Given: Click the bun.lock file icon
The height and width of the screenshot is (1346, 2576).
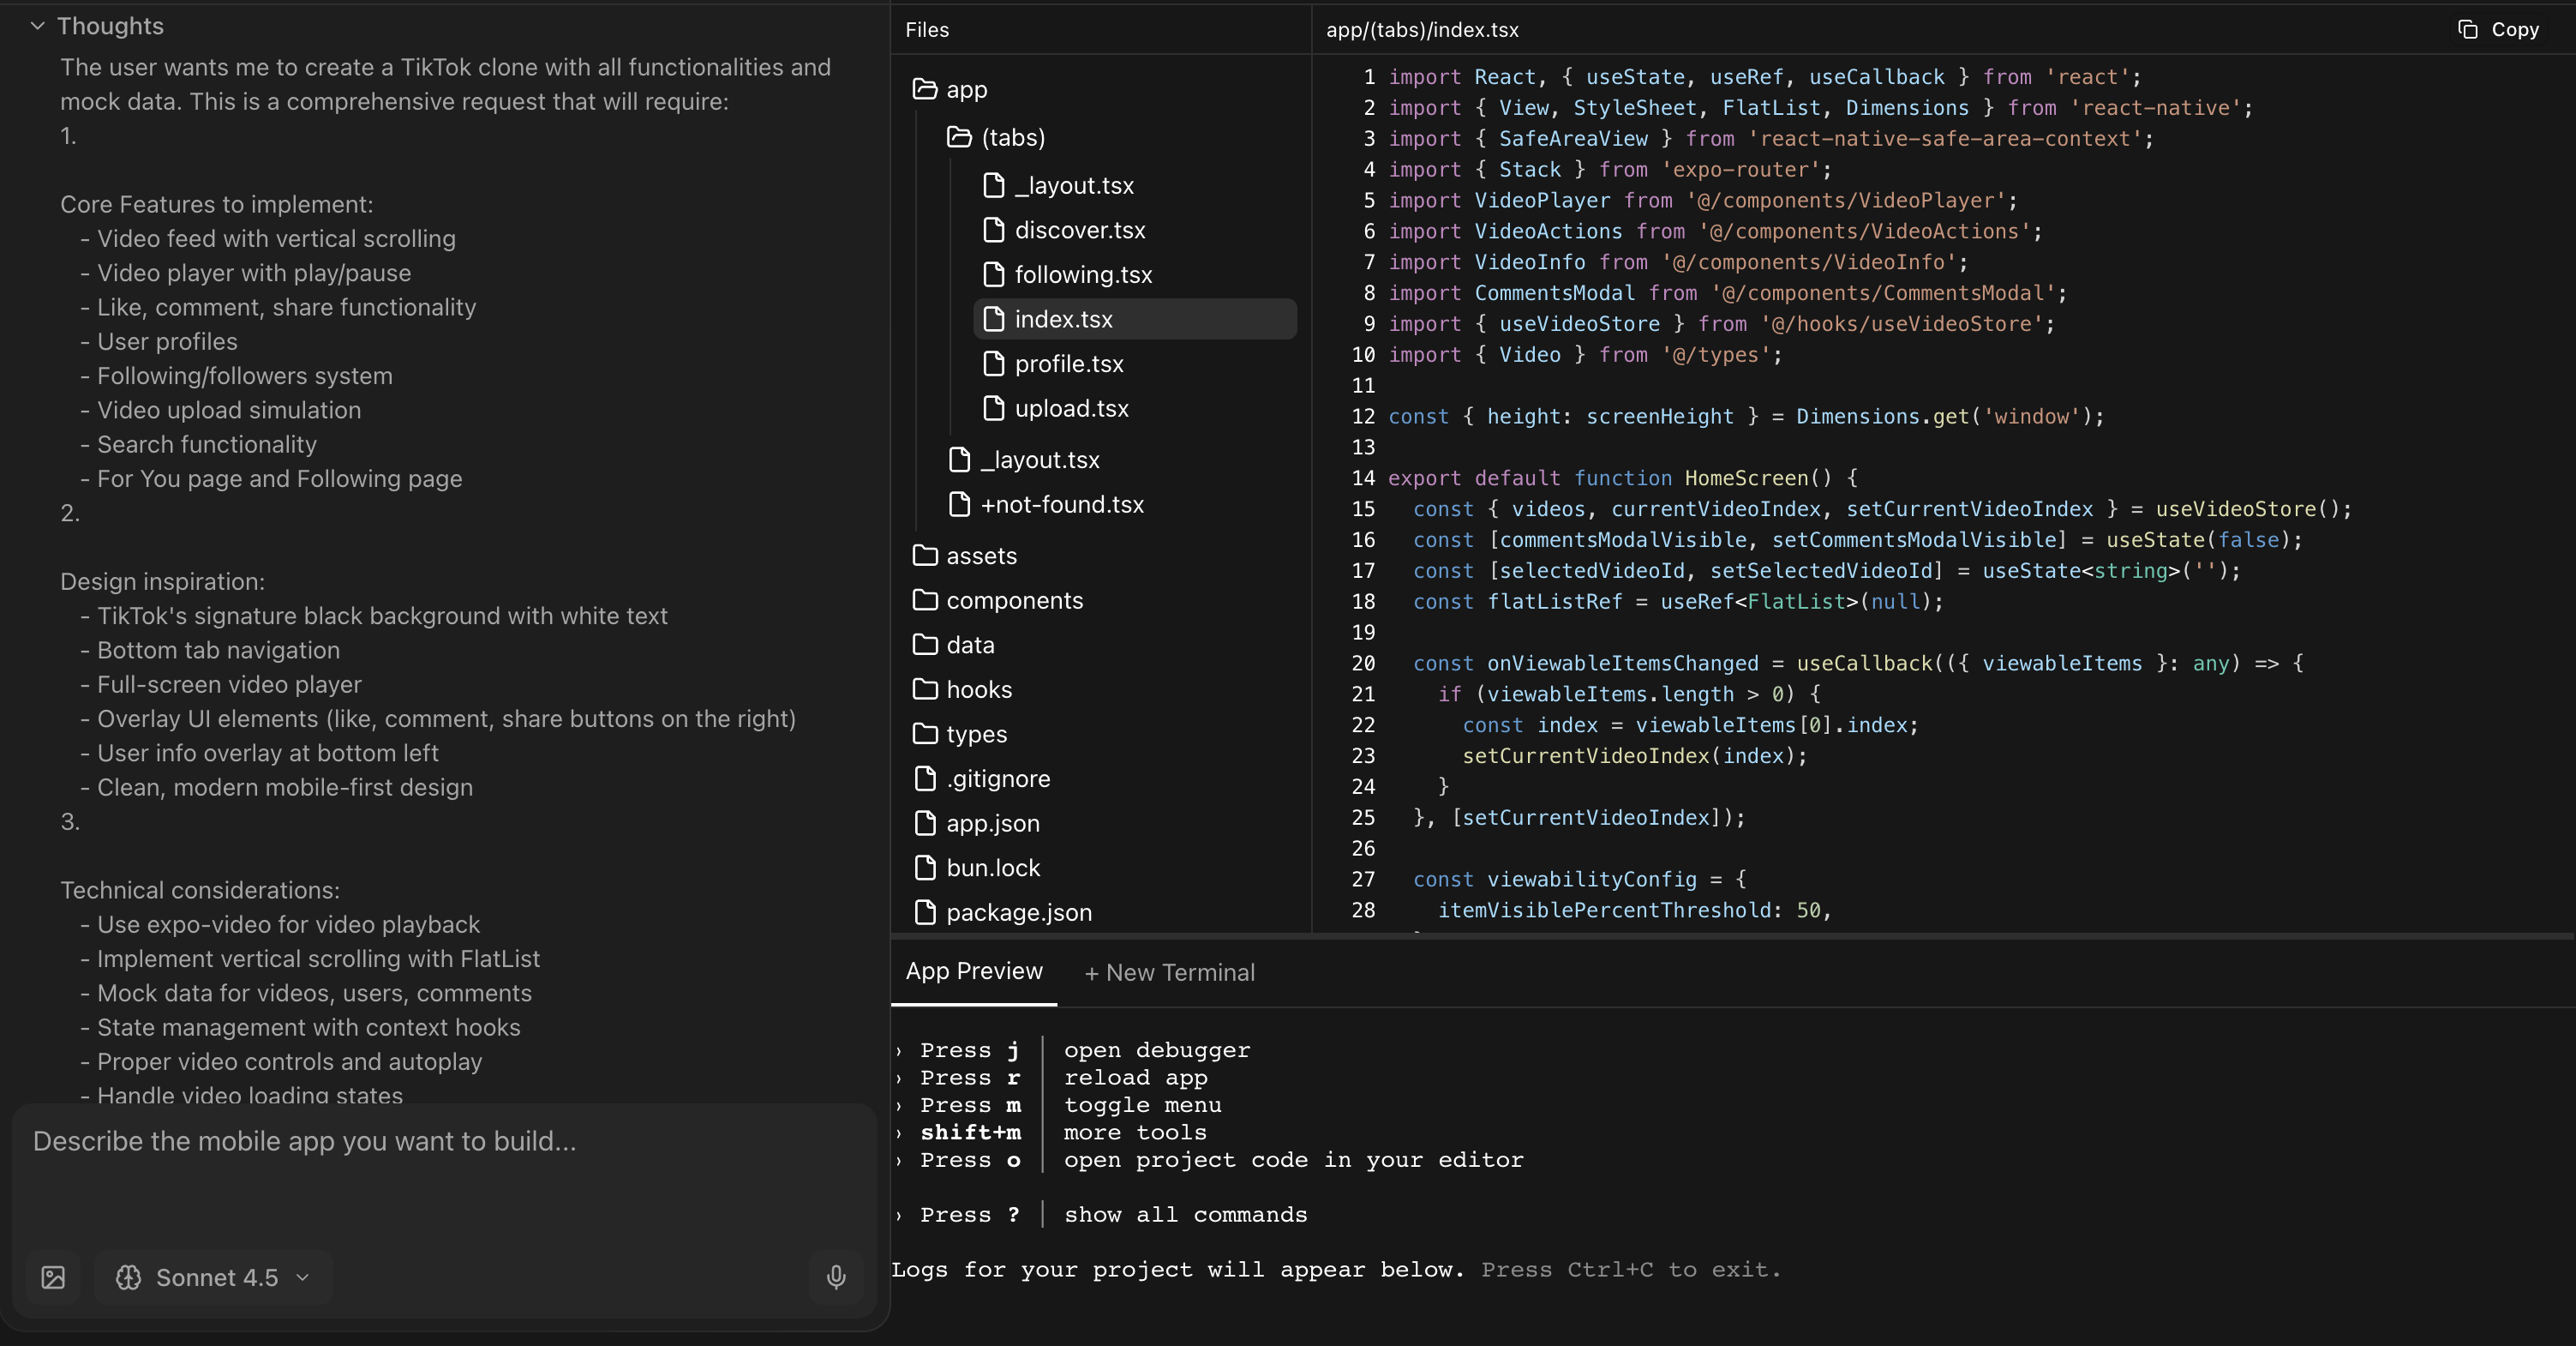Looking at the screenshot, I should tap(925, 868).
